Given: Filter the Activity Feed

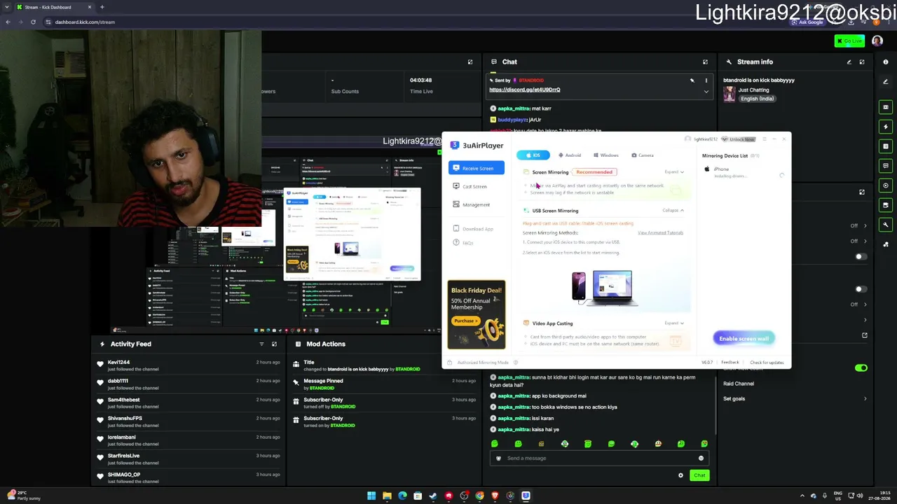Looking at the screenshot, I should coord(261,344).
